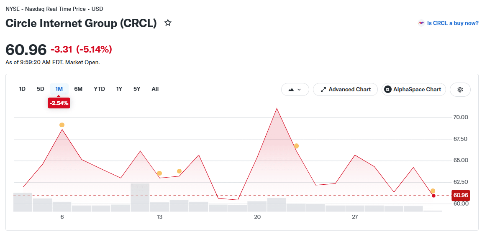
Task: Open the AlphaSpace Chart
Action: coord(413,90)
